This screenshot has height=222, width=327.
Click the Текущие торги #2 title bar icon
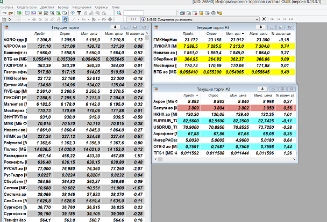pyautogui.click(x=156, y=89)
